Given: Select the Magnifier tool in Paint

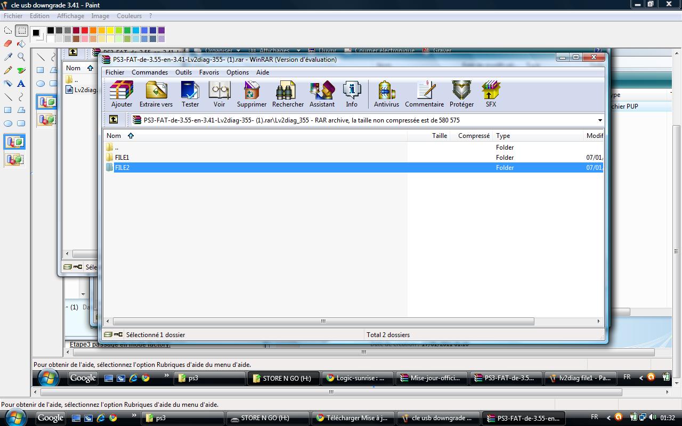Looking at the screenshot, I should 21,57.
